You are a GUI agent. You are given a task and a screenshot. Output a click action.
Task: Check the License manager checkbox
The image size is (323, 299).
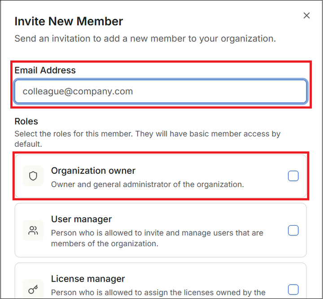pos(293,289)
